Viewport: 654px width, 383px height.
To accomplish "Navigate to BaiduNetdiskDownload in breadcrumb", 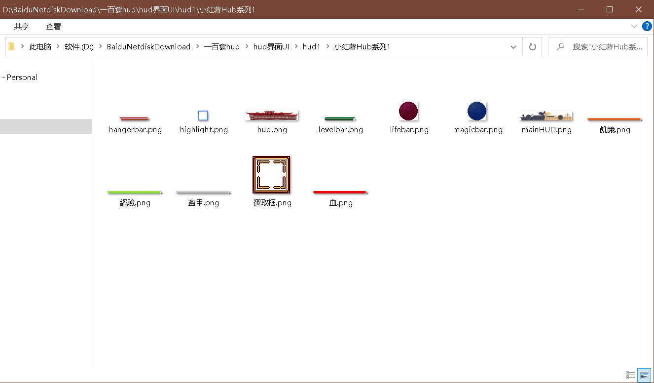I will [148, 47].
